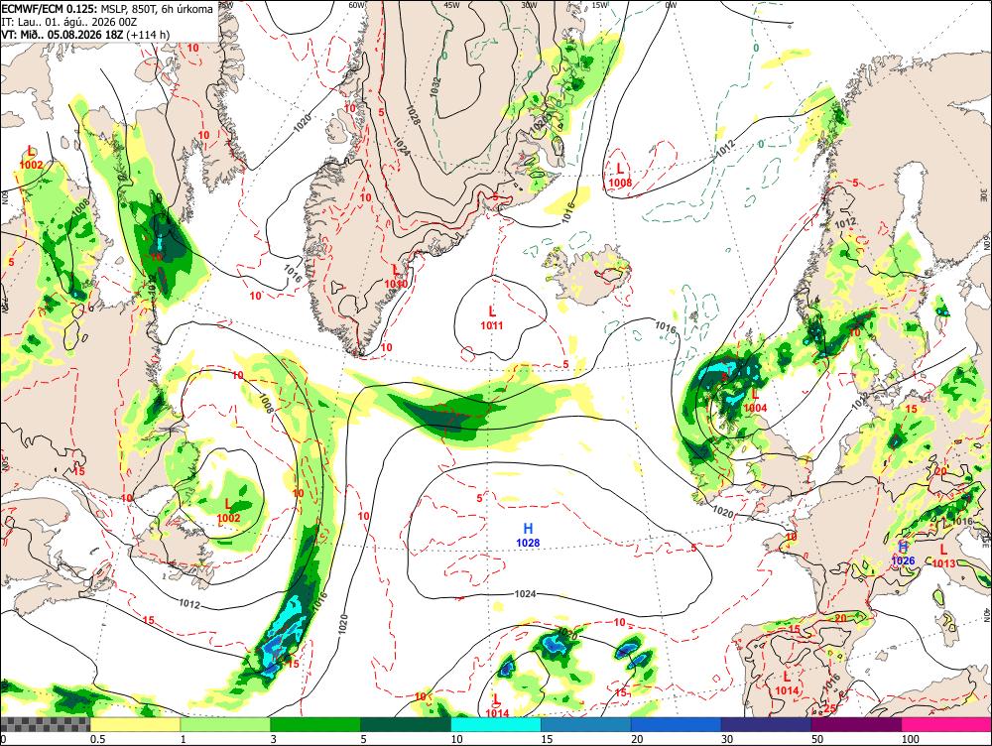The height and width of the screenshot is (746, 992).
Task: Click the ECMWF/ECM 0.125 title line
Action: pyautogui.click(x=107, y=8)
